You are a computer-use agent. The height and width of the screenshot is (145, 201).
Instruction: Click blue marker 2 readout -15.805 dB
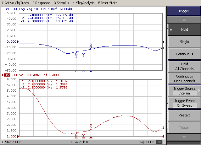pyautogui.click(x=64, y=18)
